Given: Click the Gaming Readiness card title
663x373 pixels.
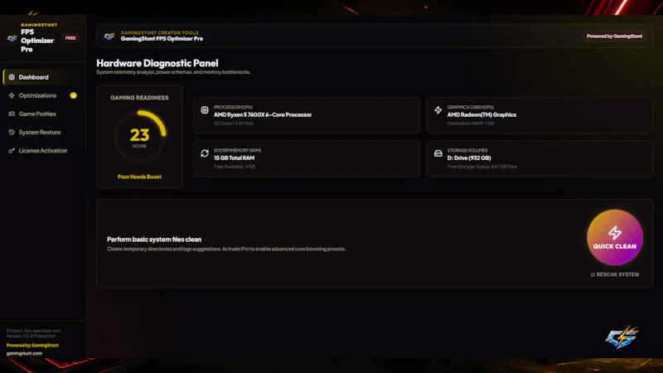Looking at the screenshot, I should pyautogui.click(x=139, y=98).
